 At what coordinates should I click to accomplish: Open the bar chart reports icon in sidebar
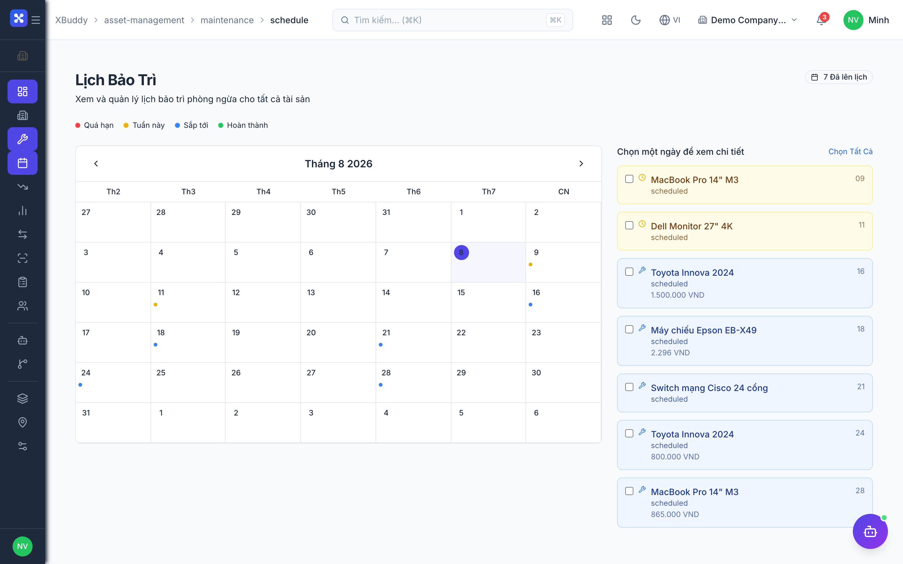(22, 211)
